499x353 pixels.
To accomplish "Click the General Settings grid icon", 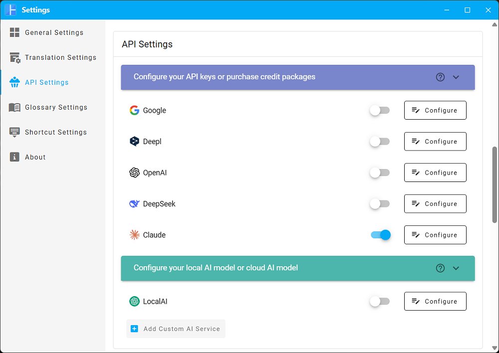I will [x=14, y=32].
